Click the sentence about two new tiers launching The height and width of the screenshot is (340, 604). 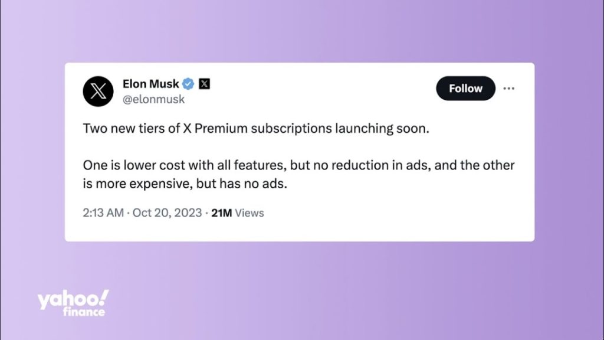click(x=254, y=128)
